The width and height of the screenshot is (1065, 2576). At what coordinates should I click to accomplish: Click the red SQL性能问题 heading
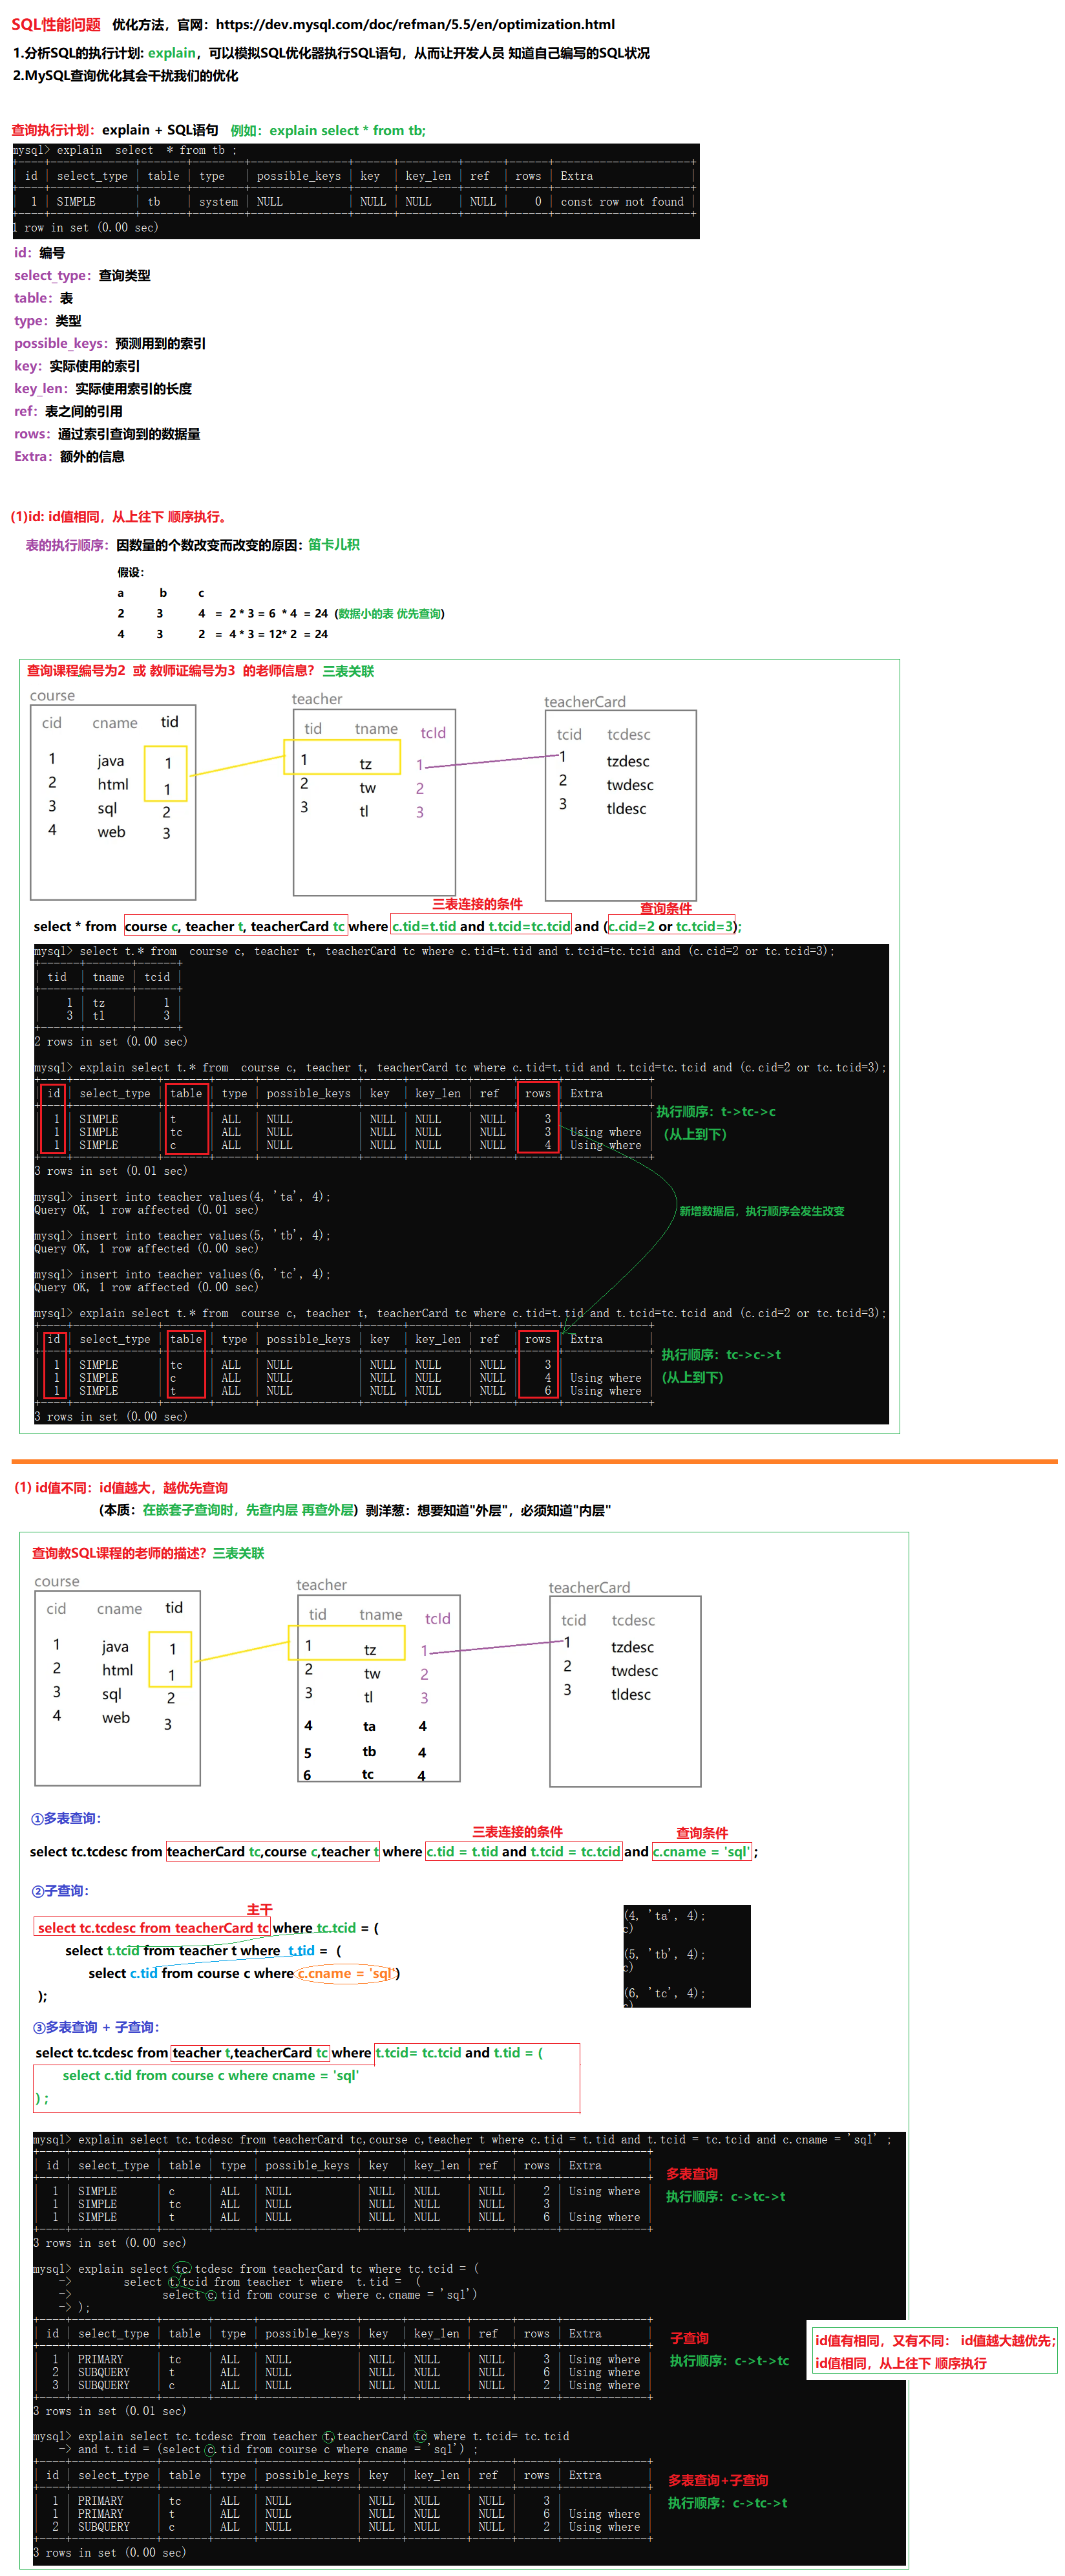tap(56, 24)
